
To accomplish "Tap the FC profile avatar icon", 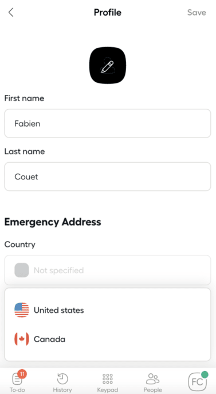I will (x=198, y=382).
